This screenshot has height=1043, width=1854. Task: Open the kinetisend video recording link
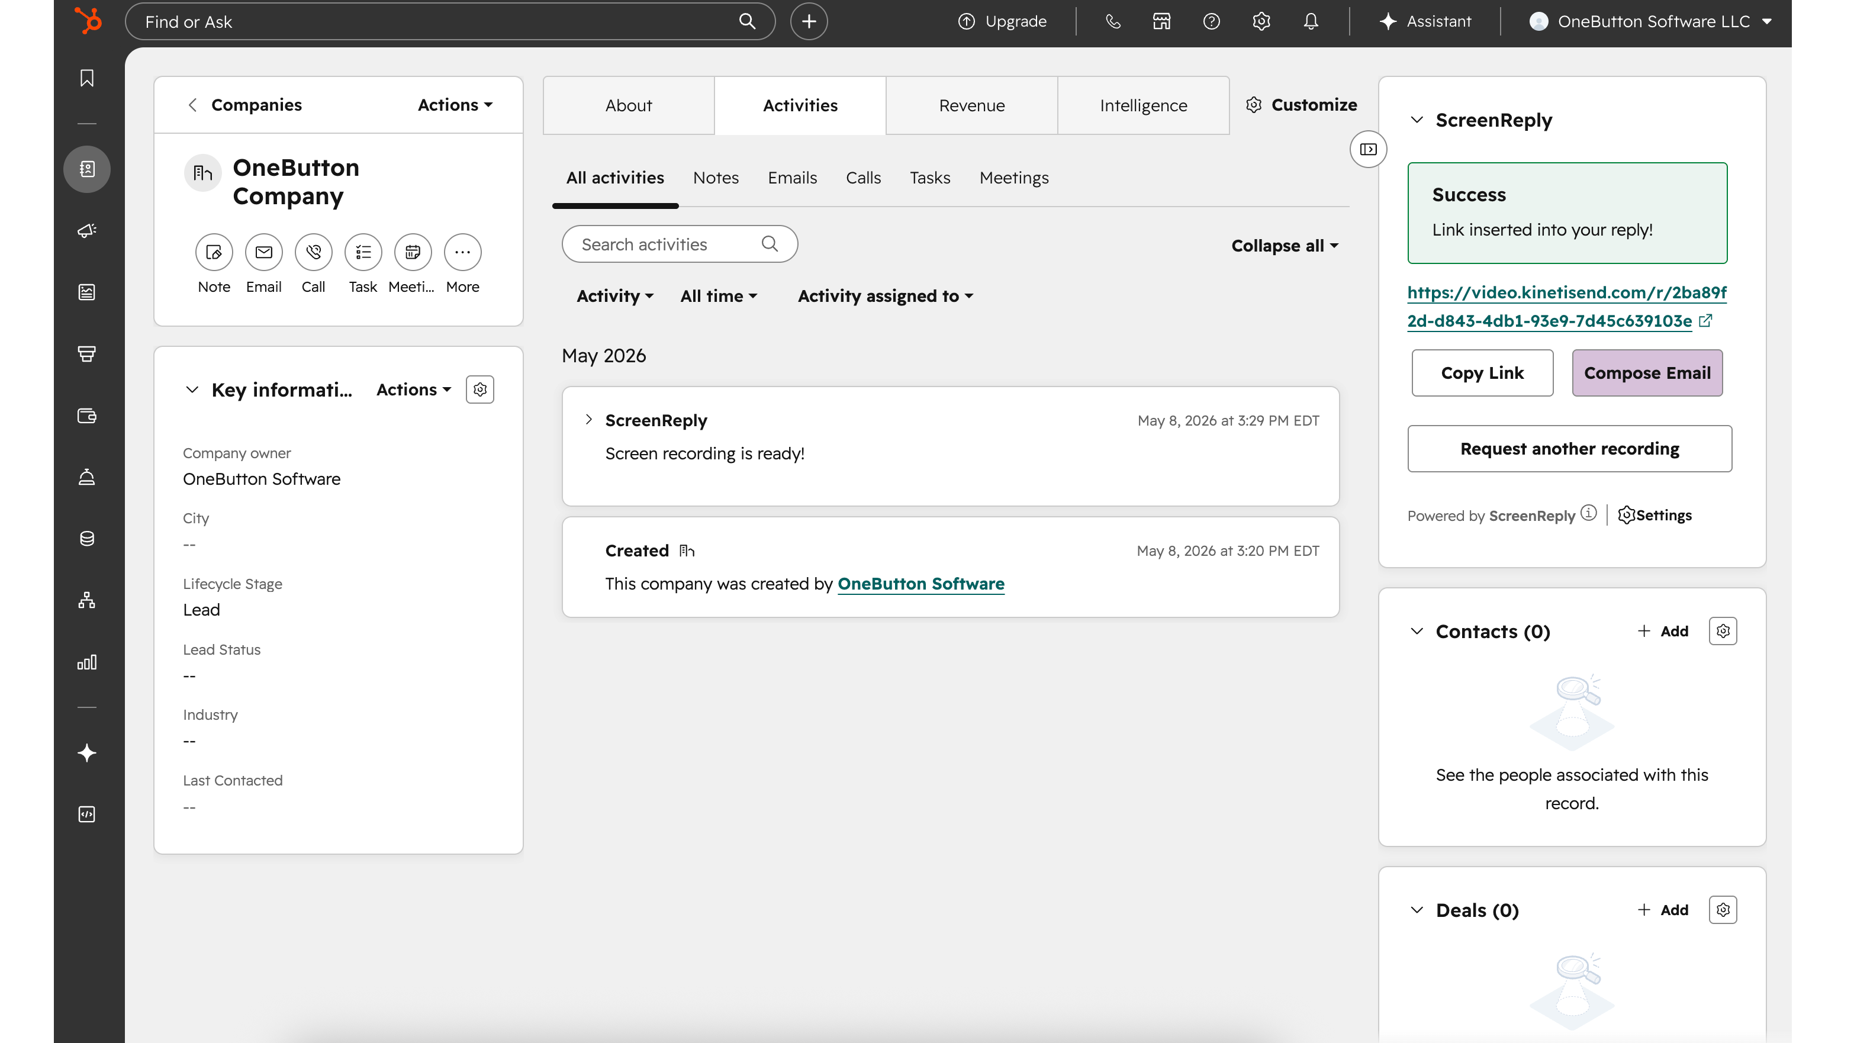[1566, 307]
